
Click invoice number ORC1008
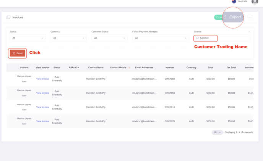[170, 93]
